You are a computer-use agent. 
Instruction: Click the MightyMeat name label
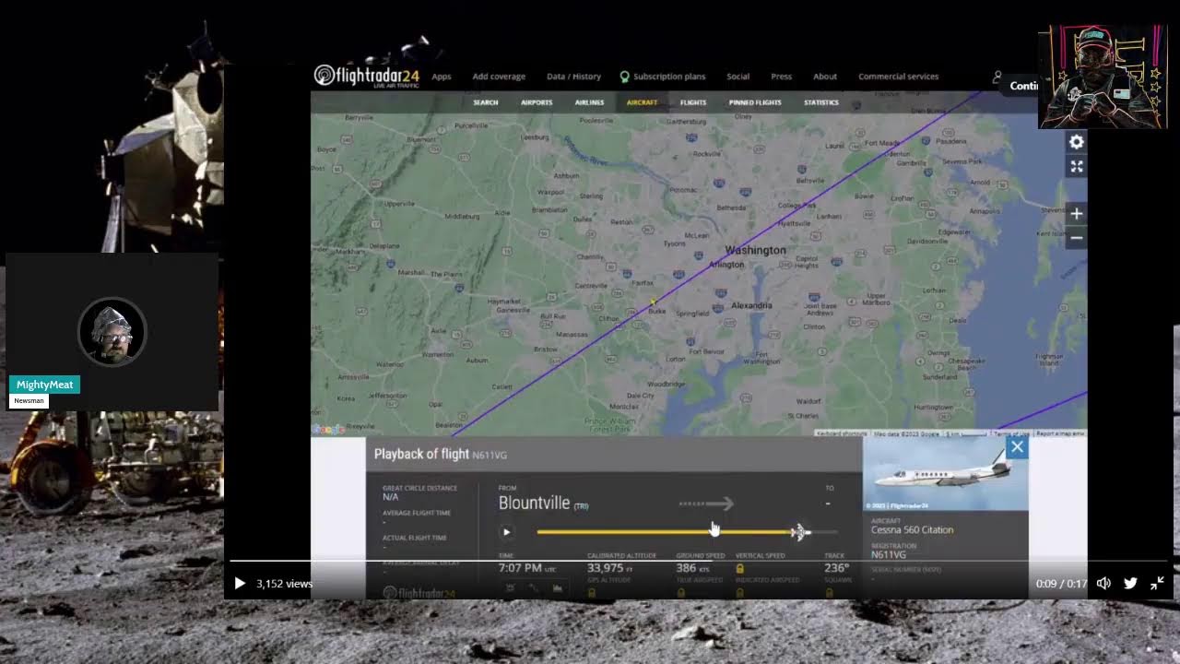pos(44,385)
